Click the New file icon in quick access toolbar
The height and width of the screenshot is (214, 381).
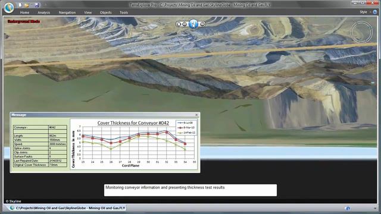20,5
